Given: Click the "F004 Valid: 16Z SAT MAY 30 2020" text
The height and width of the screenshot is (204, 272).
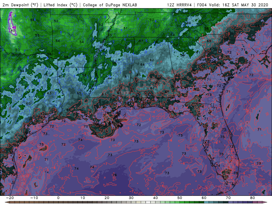Looking at the screenshot, I should tap(233, 5).
